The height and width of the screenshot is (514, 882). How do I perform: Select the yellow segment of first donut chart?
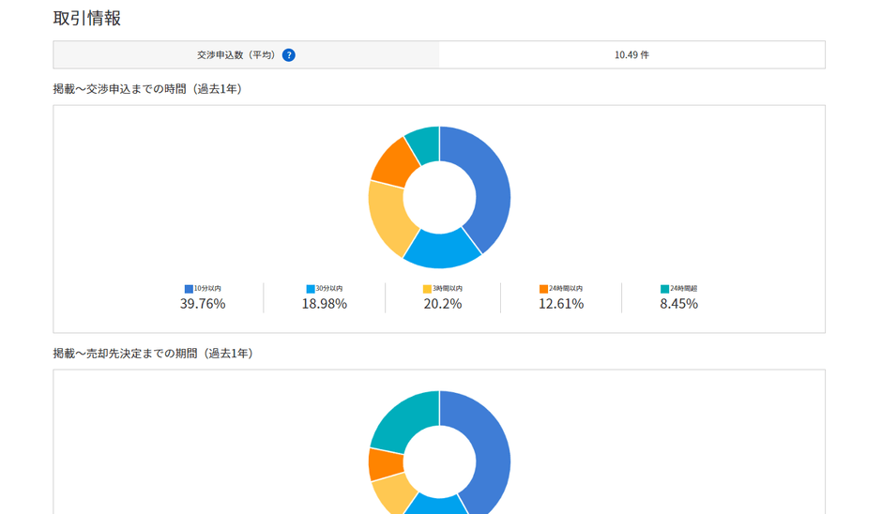pos(388,217)
